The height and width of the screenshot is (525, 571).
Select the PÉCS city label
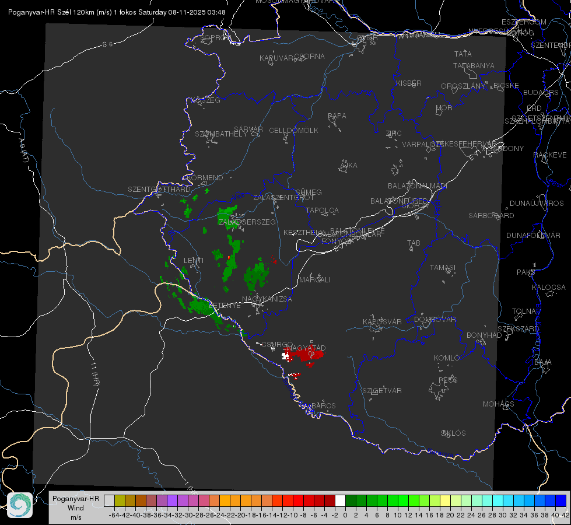click(447, 380)
